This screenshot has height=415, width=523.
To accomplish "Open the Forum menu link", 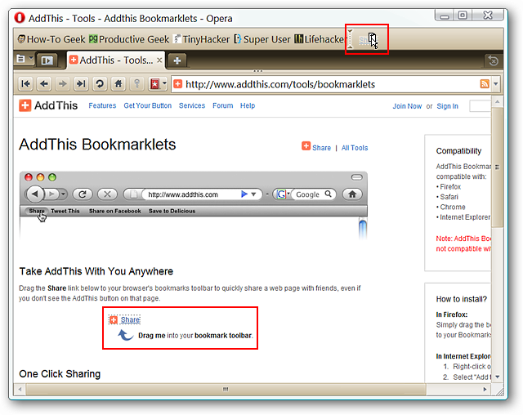I will [223, 105].
